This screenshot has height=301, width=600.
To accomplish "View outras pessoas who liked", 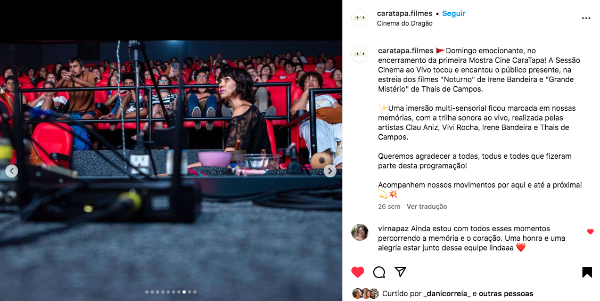I will click(x=506, y=294).
